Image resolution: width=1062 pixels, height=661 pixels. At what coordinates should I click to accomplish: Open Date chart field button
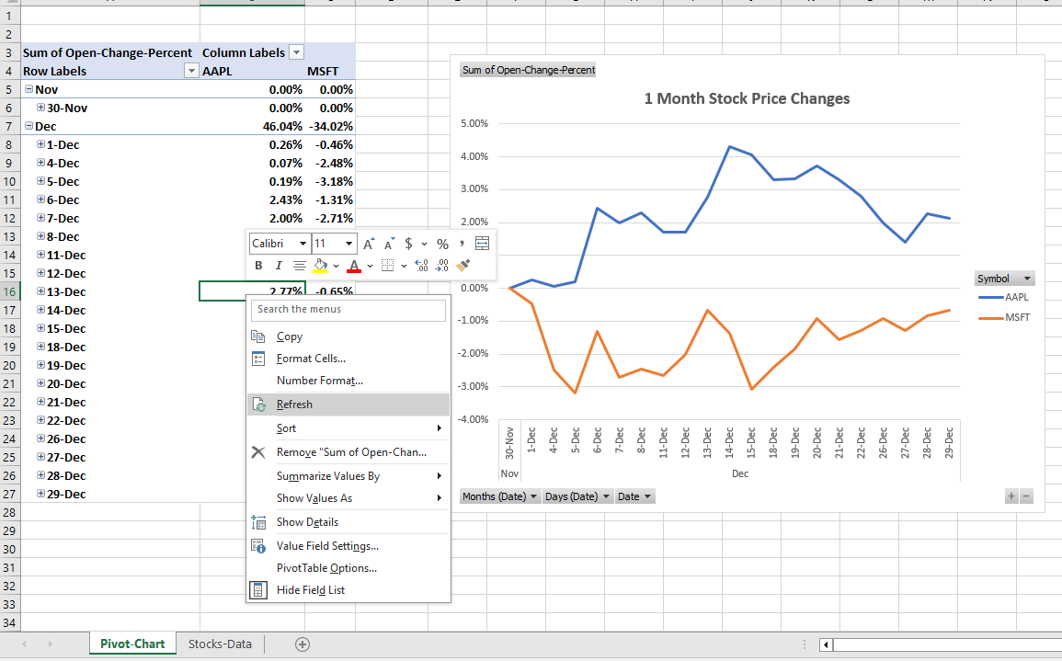(634, 496)
